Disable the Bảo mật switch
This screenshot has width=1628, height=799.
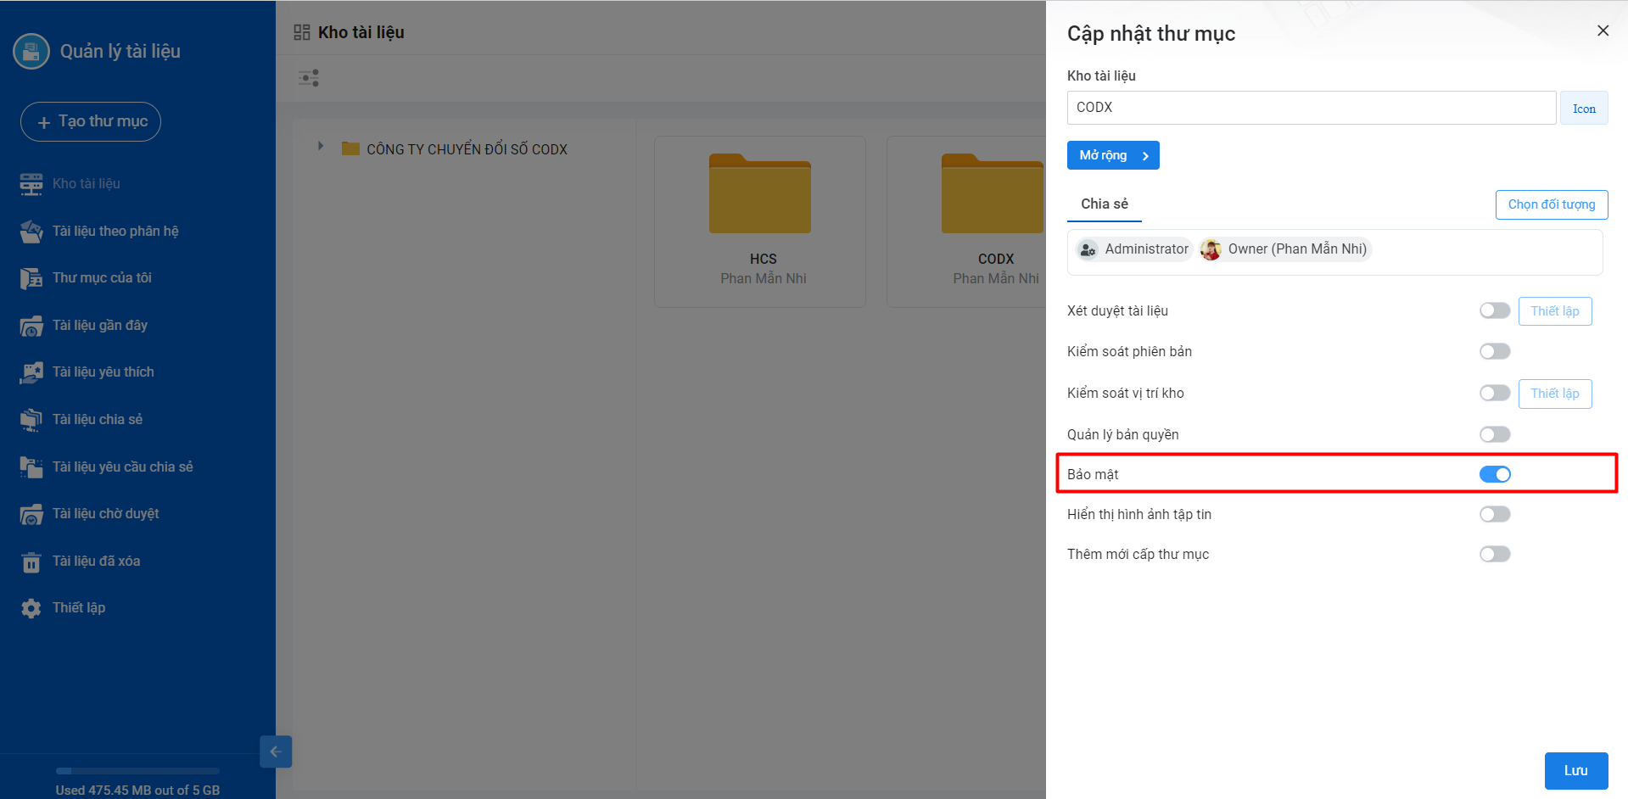click(x=1495, y=474)
